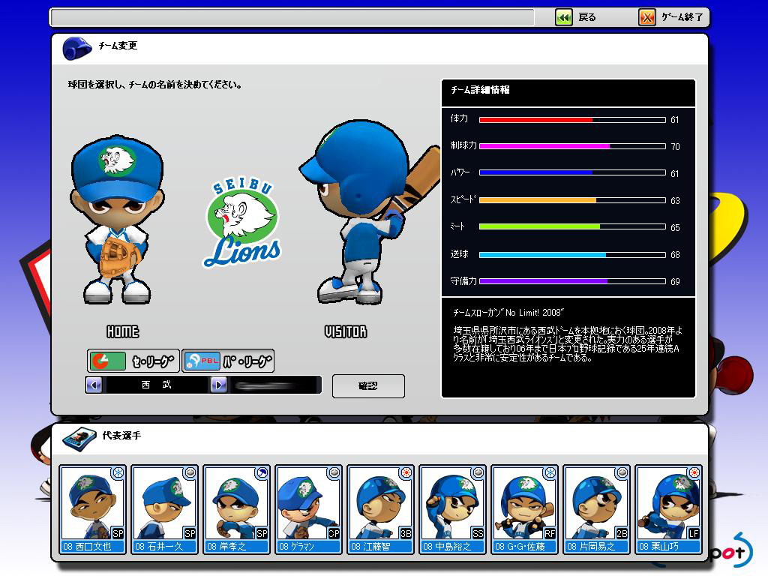
Task: Click the SP position badge on 西口文也's card
Action: (118, 533)
